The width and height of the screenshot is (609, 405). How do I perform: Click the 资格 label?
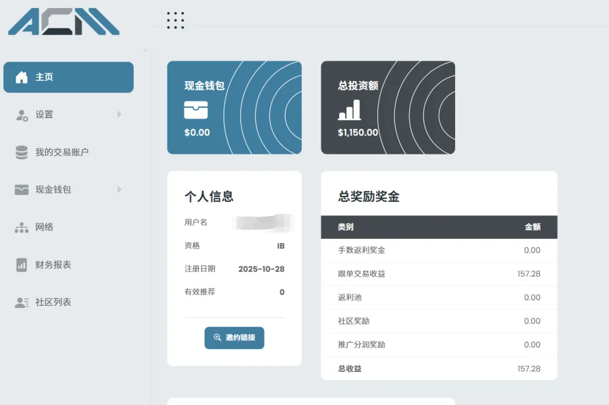click(x=192, y=246)
